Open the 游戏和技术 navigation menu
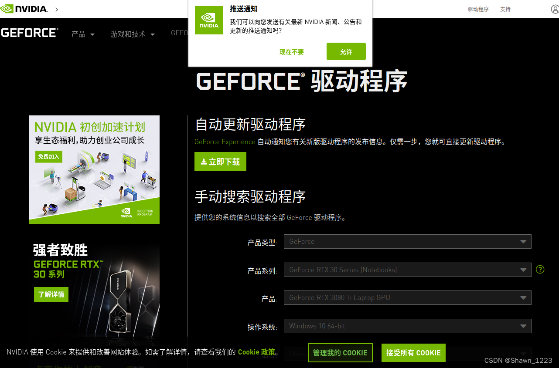This screenshot has width=559, height=368. [x=133, y=34]
